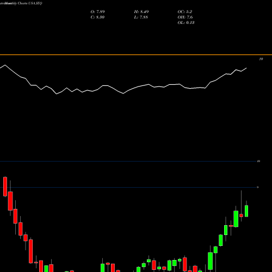Image resolution: width=272 pixels, height=272 pixels.
Task: Click the 'H: 8.49' high price value
Action: pos(141,12)
